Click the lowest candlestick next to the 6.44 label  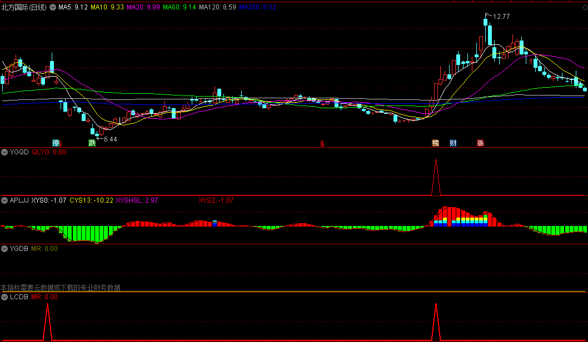(97, 134)
